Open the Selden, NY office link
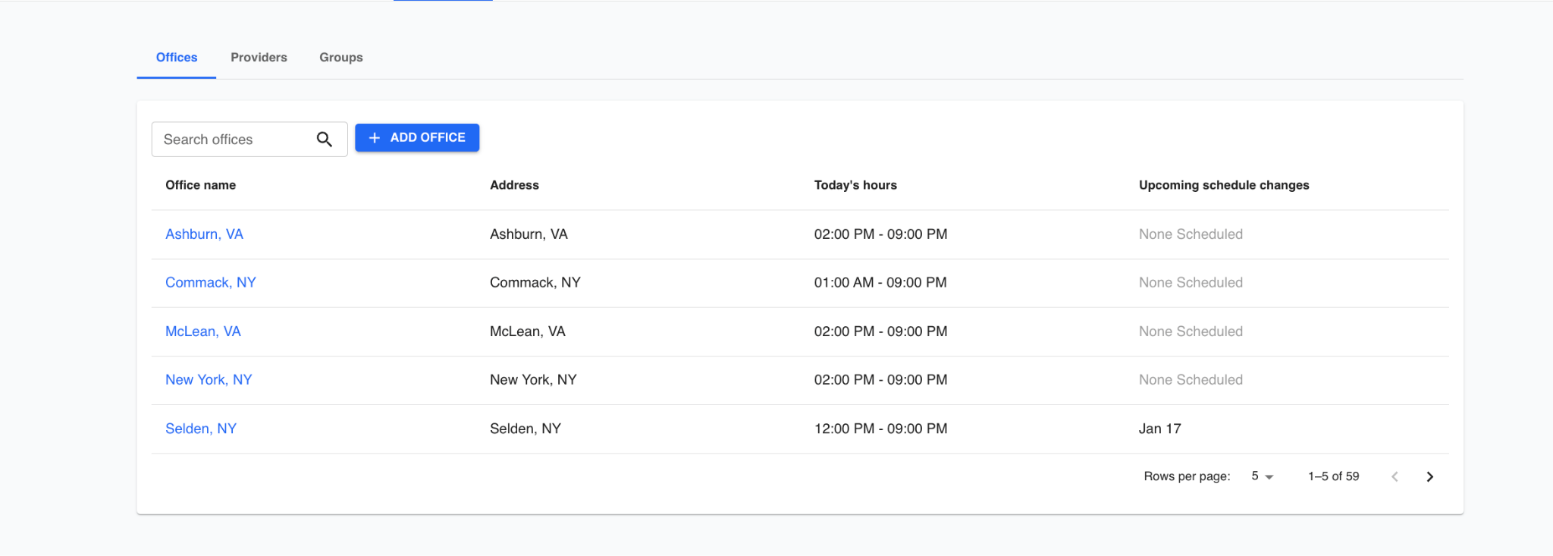The image size is (1553, 556). tap(201, 429)
